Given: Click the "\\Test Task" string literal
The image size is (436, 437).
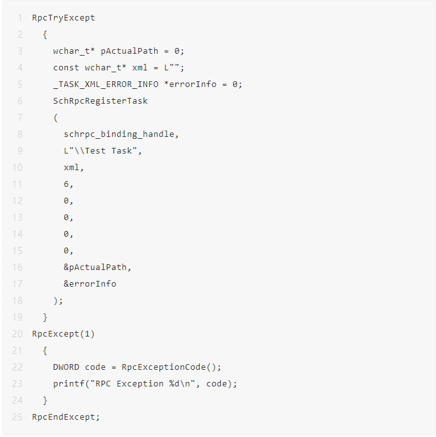Looking at the screenshot, I should 106,150.
